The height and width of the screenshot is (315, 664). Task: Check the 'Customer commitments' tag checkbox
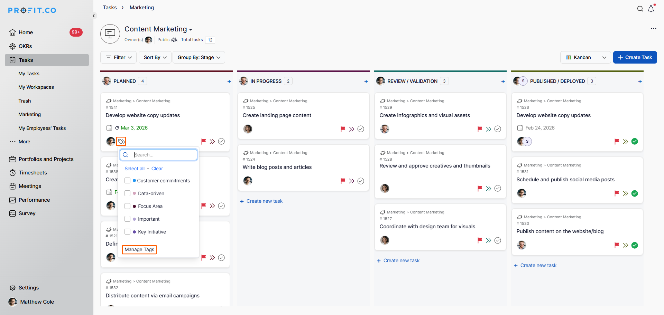128,181
